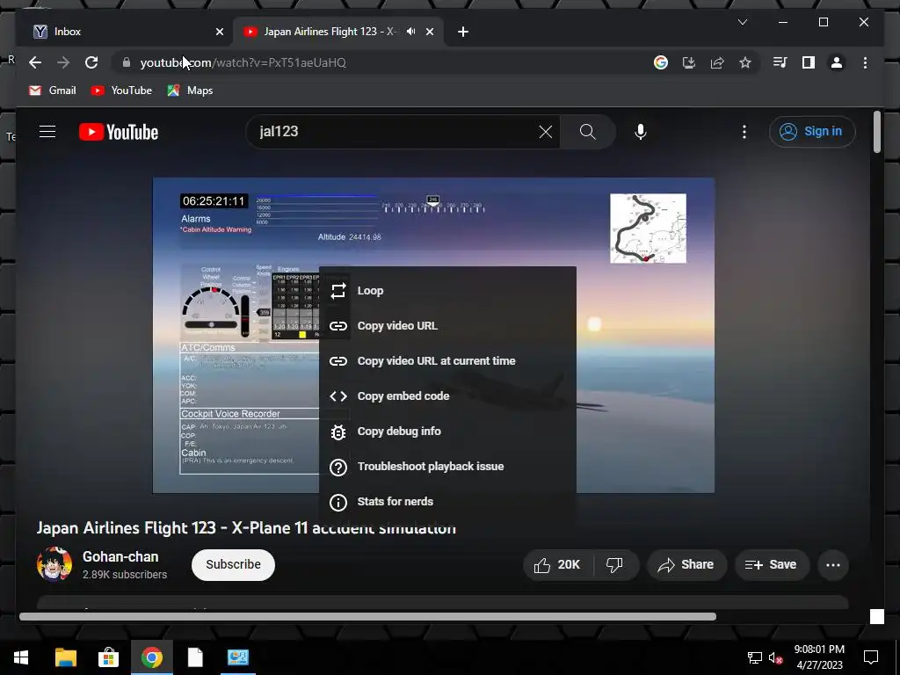The image size is (900, 675).
Task: Open the blank document taskbar app
Action: point(195,657)
